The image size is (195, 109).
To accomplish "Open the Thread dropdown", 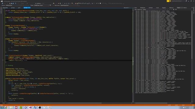I will click(41, 5).
